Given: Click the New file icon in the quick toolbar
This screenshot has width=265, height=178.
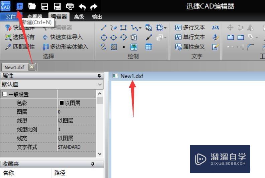Looking at the screenshot, I should pos(19,6).
